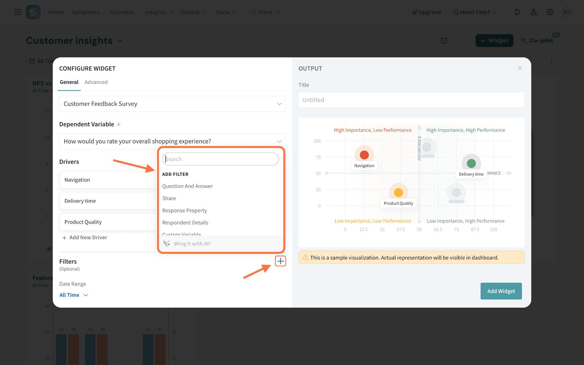Select Question And Answer filter

coord(187,186)
